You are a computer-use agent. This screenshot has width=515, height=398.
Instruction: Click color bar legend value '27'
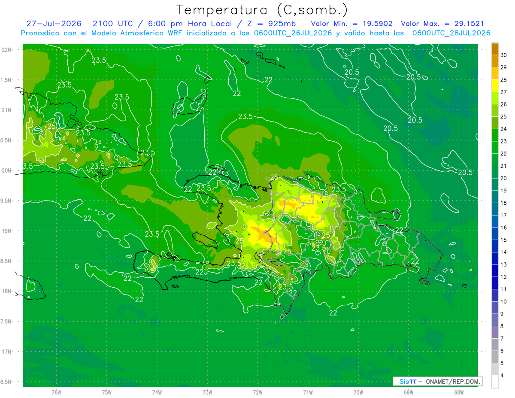click(504, 92)
